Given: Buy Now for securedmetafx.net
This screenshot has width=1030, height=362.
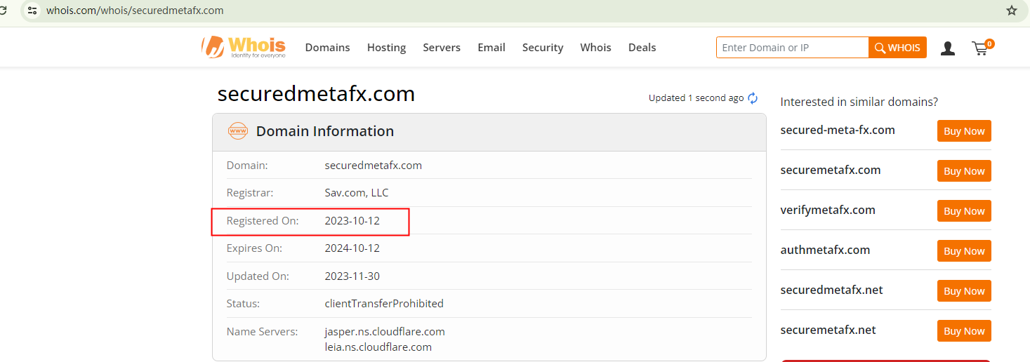Looking at the screenshot, I should (x=964, y=291).
